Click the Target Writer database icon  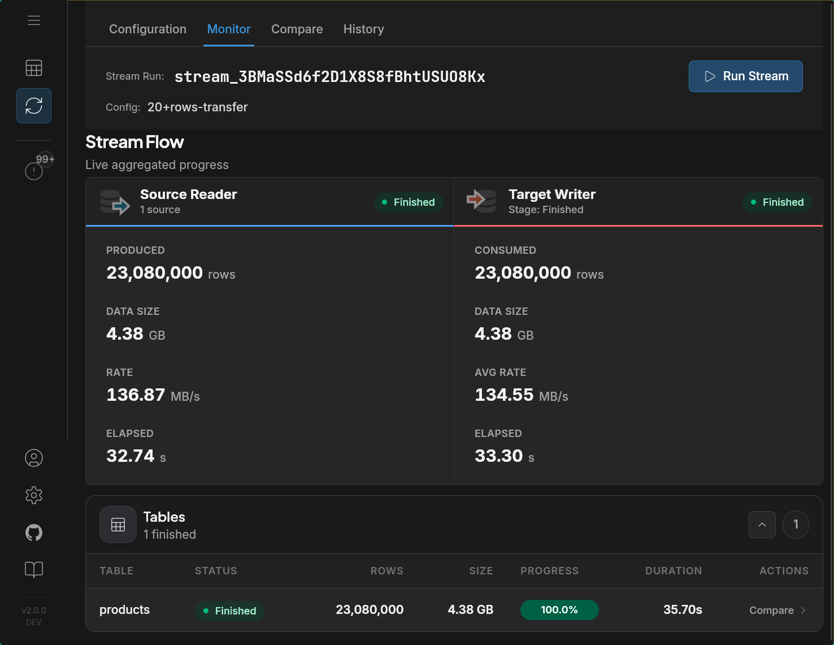481,200
